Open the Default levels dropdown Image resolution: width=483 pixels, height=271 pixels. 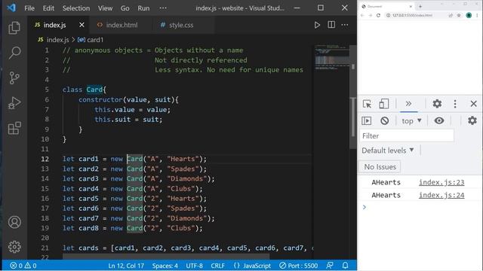tap(387, 151)
